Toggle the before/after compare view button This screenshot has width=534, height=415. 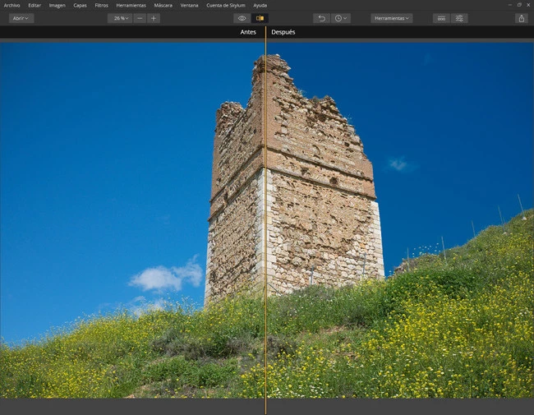(x=260, y=18)
